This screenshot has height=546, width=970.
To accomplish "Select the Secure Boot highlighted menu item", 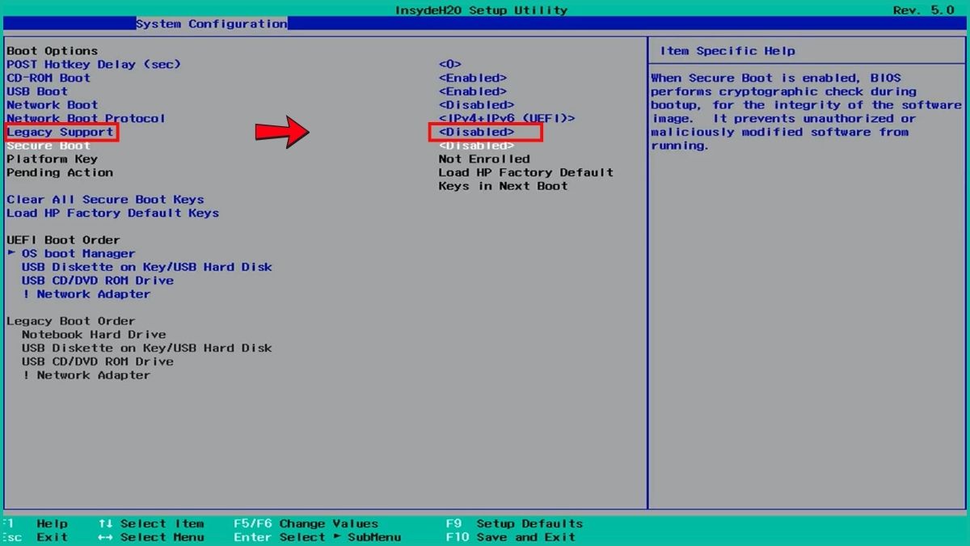I will coord(48,146).
